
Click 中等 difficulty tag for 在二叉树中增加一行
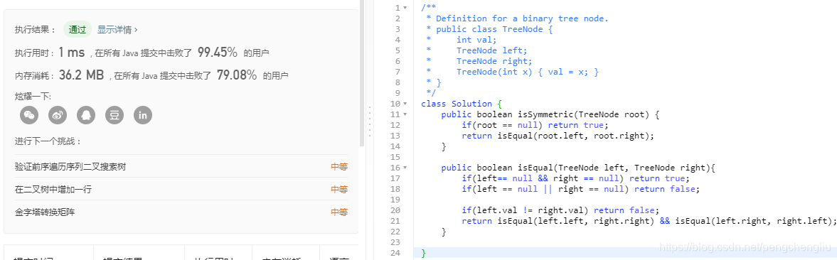339,190
